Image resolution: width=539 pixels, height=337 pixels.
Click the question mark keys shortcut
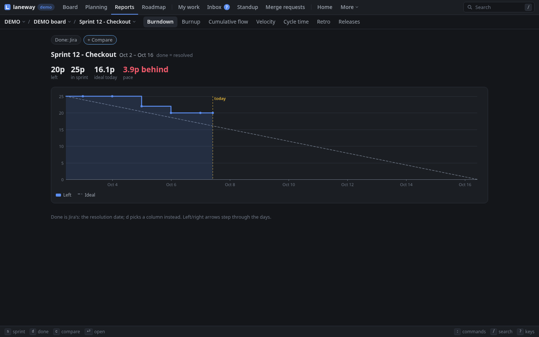point(520,331)
